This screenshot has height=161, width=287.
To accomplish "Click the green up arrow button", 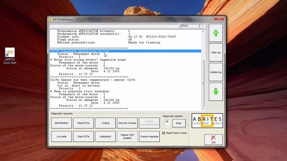I will click(216, 33).
